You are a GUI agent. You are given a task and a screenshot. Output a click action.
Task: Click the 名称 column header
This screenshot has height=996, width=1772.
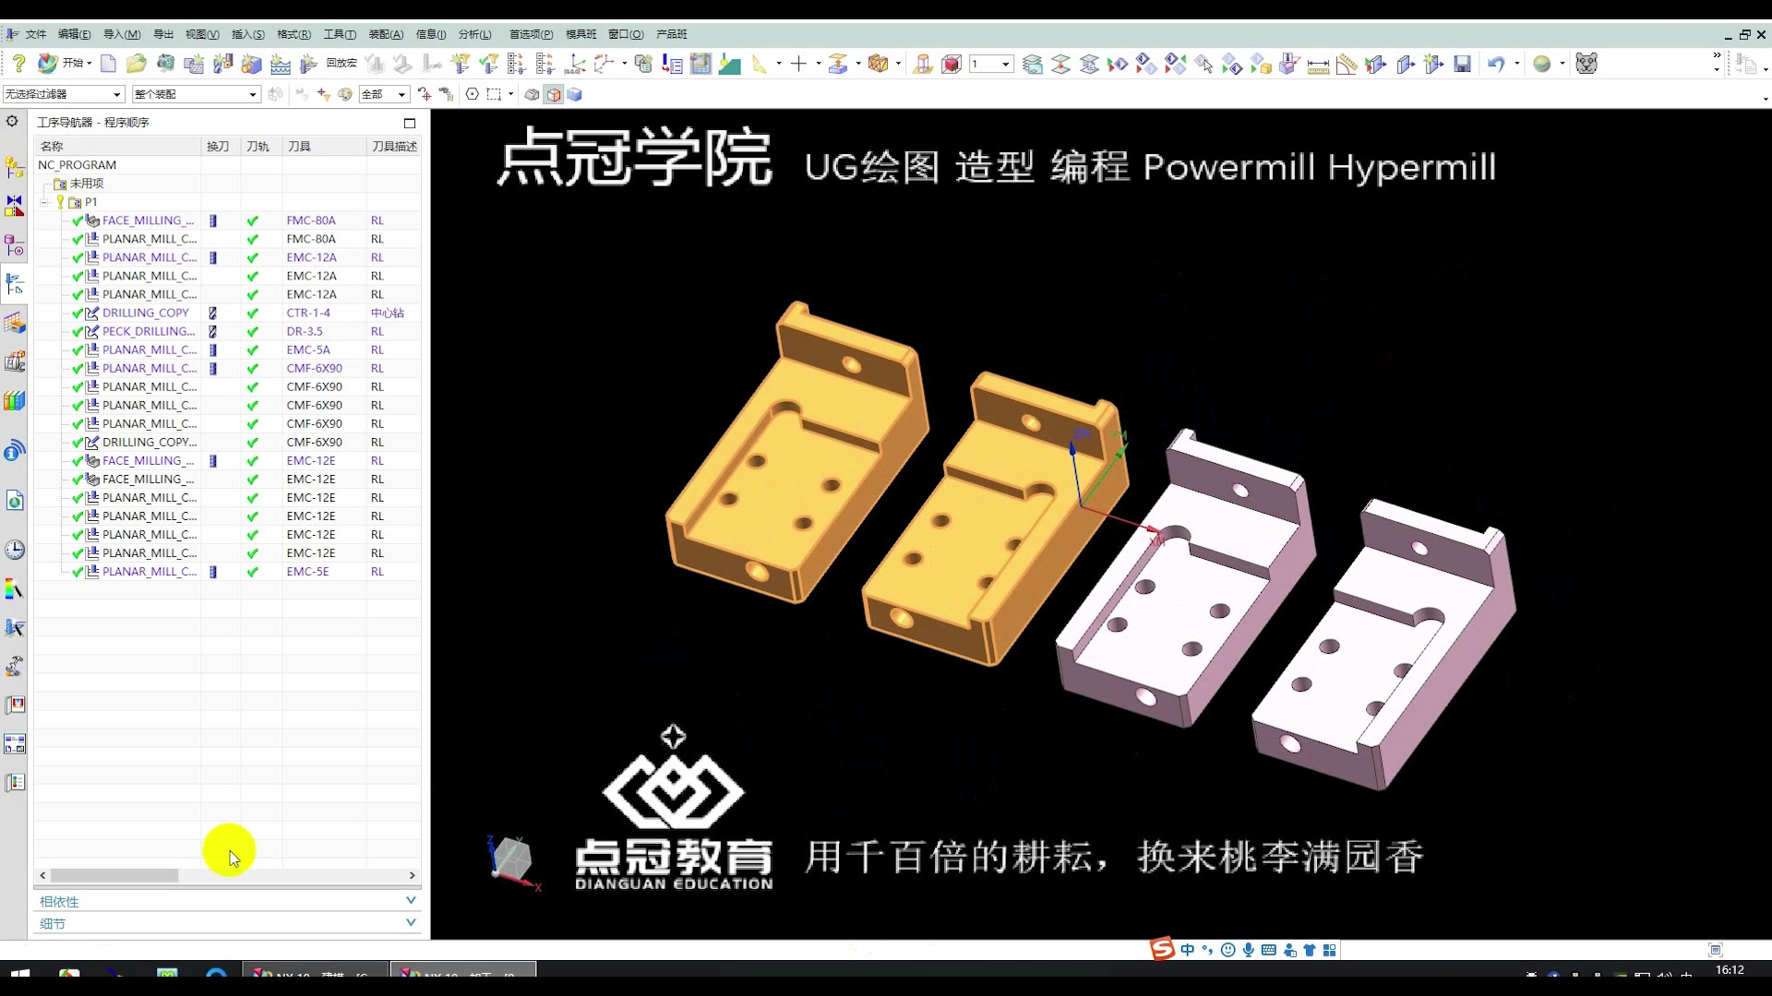click(x=117, y=146)
